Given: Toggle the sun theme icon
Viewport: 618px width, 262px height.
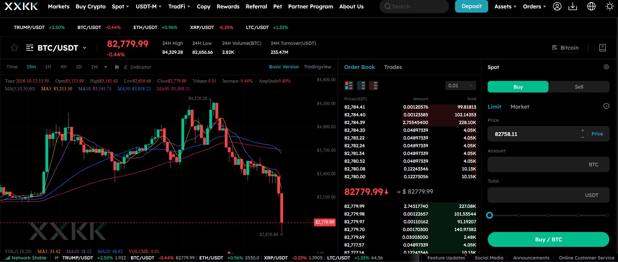Looking at the screenshot, I should point(609,6).
